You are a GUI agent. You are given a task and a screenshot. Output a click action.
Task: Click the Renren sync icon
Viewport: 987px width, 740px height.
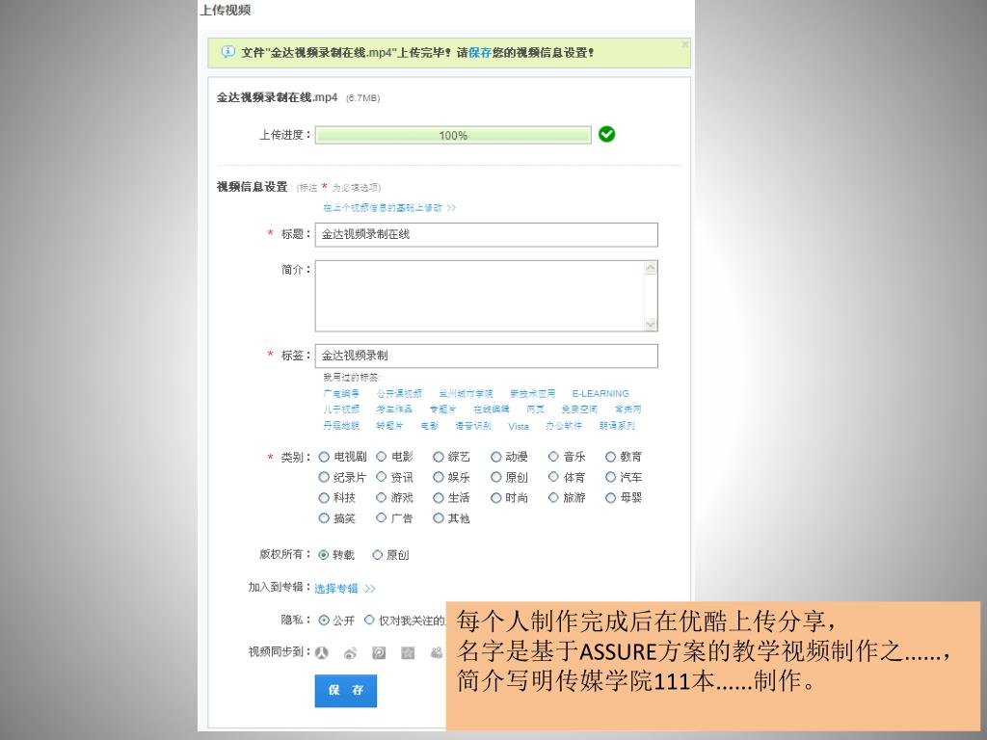322,652
